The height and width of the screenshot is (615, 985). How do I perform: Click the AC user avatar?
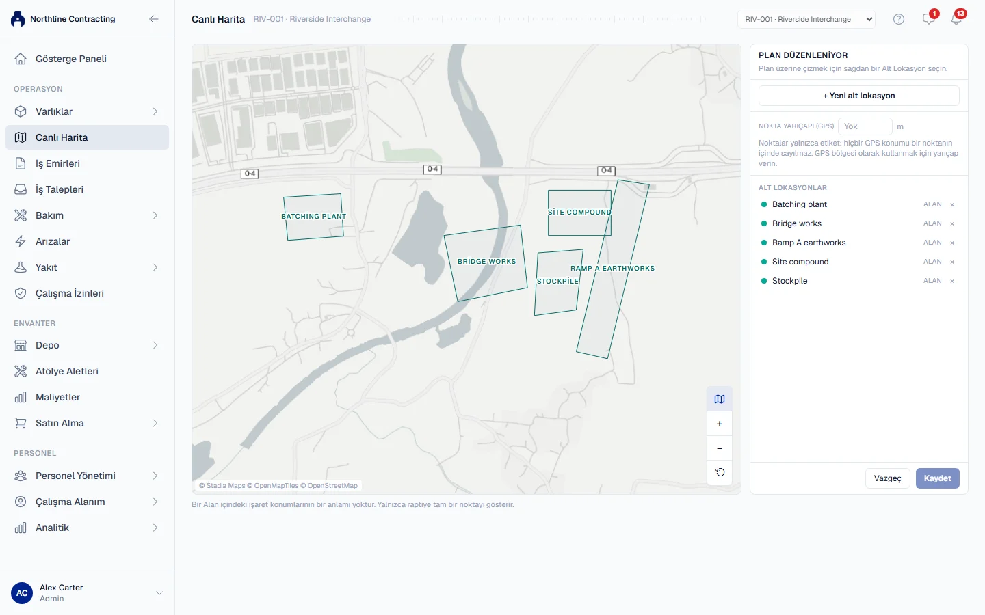click(x=22, y=593)
